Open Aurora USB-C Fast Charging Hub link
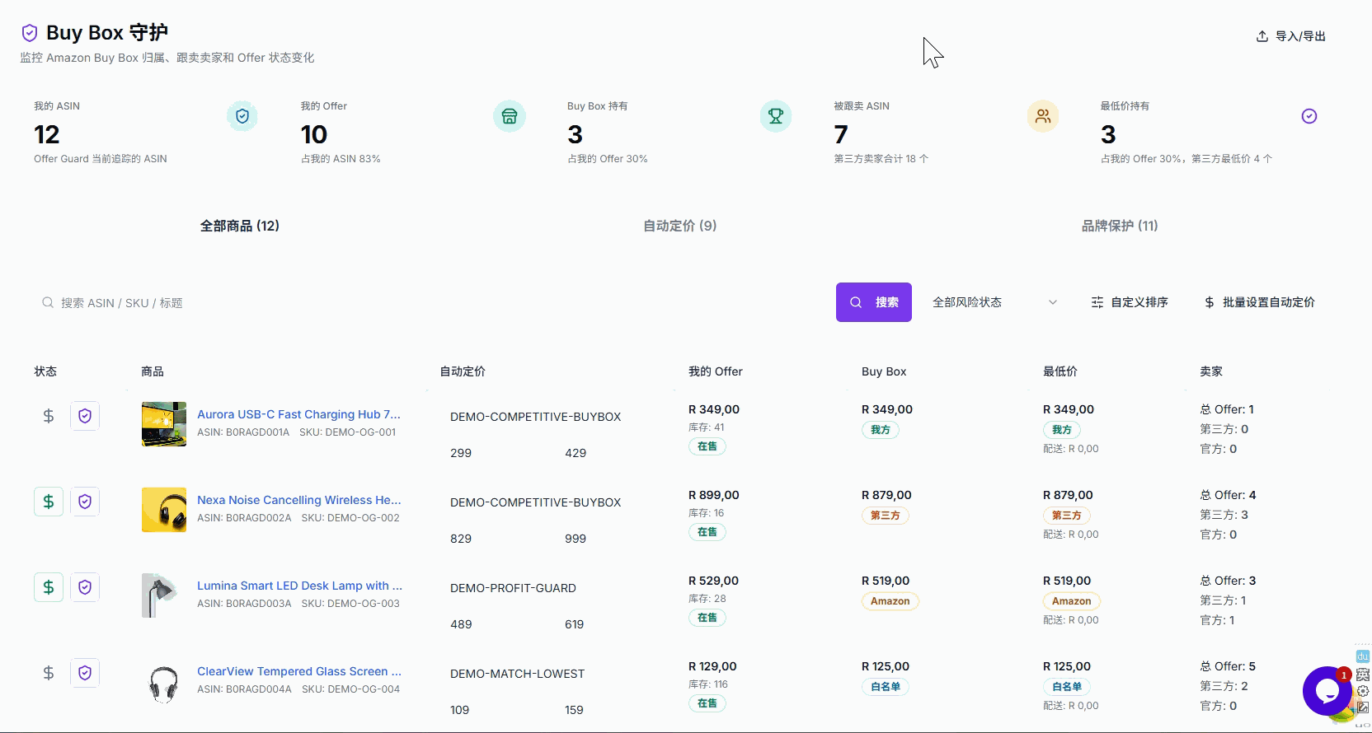This screenshot has height=733, width=1372. pyautogui.click(x=298, y=414)
